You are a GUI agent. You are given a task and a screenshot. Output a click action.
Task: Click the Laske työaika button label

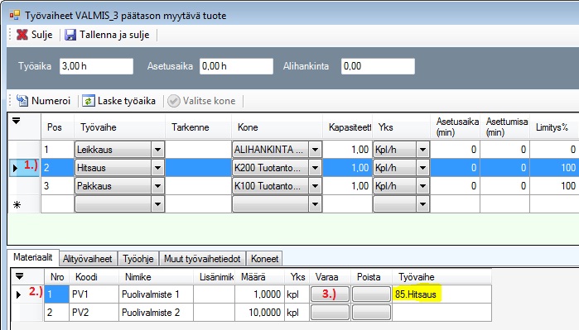[126, 101]
